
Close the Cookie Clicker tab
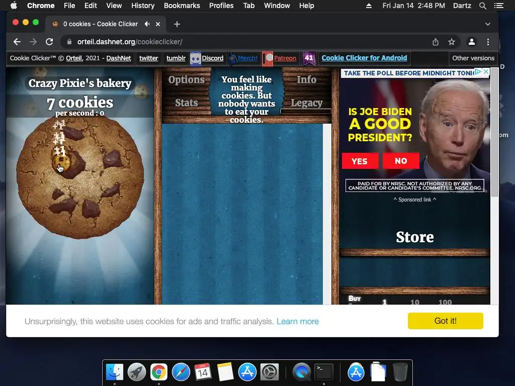click(x=158, y=24)
